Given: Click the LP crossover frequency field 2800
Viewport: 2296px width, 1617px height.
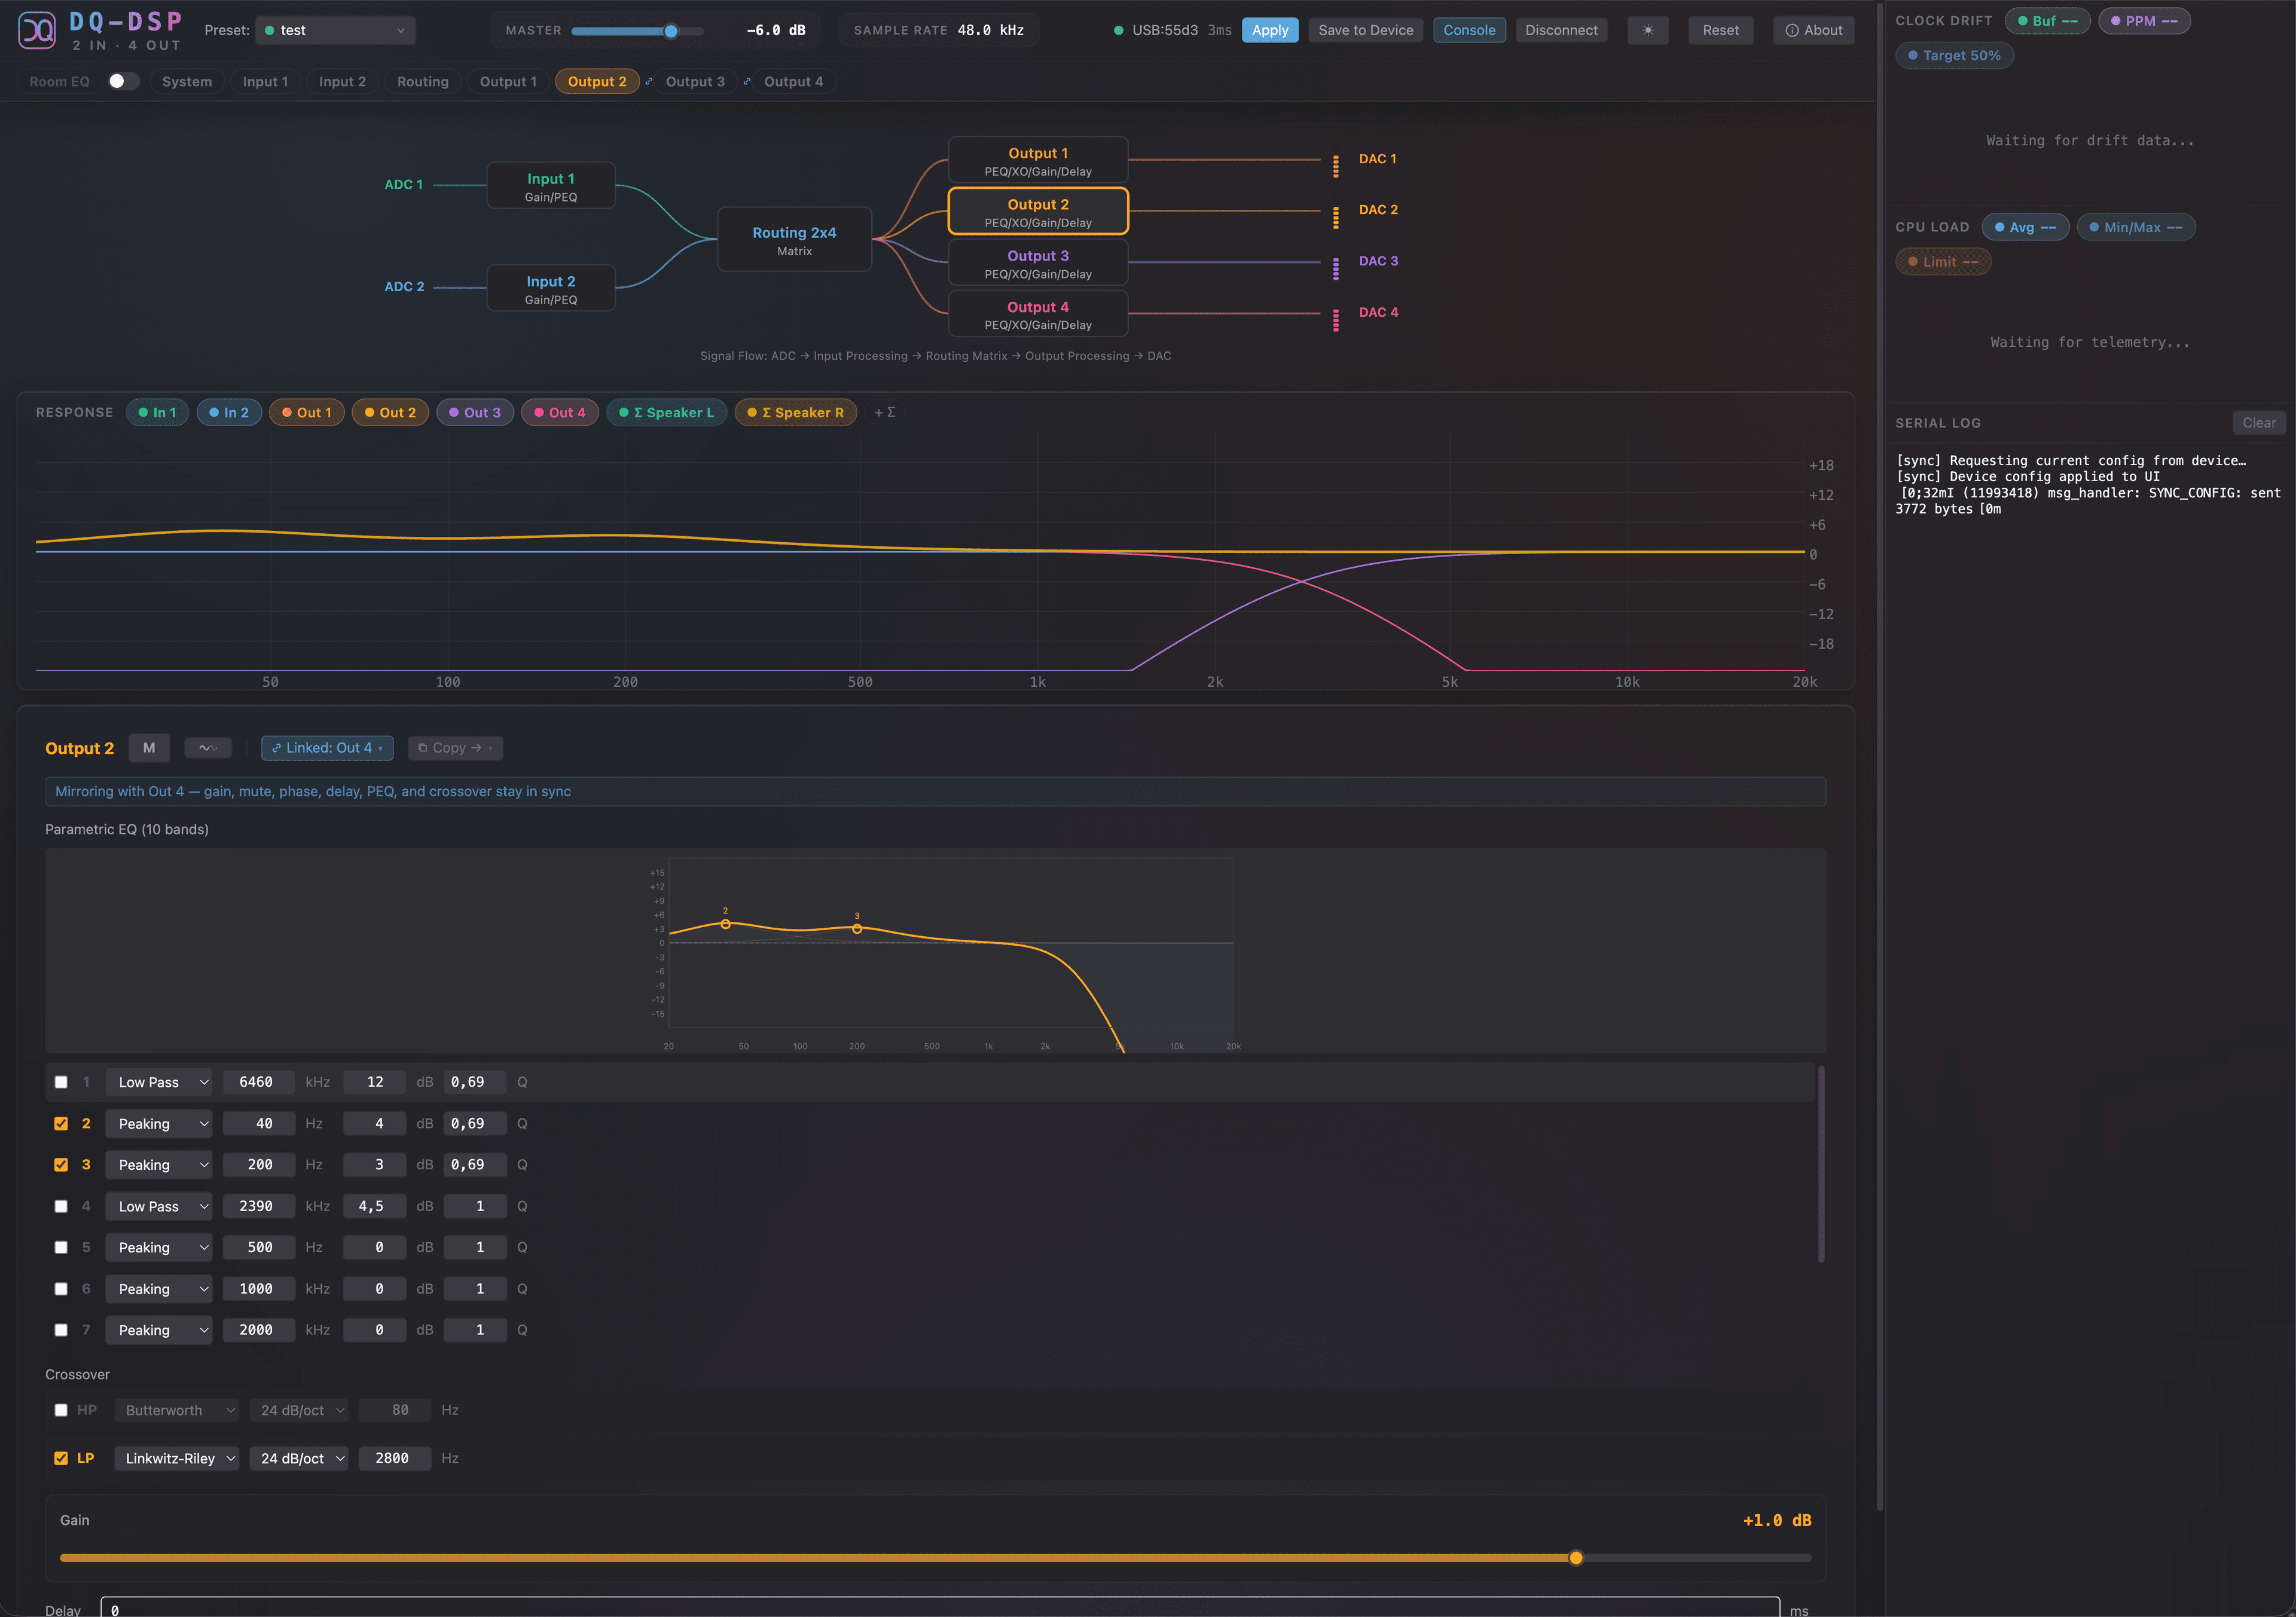Looking at the screenshot, I should pyautogui.click(x=394, y=1458).
